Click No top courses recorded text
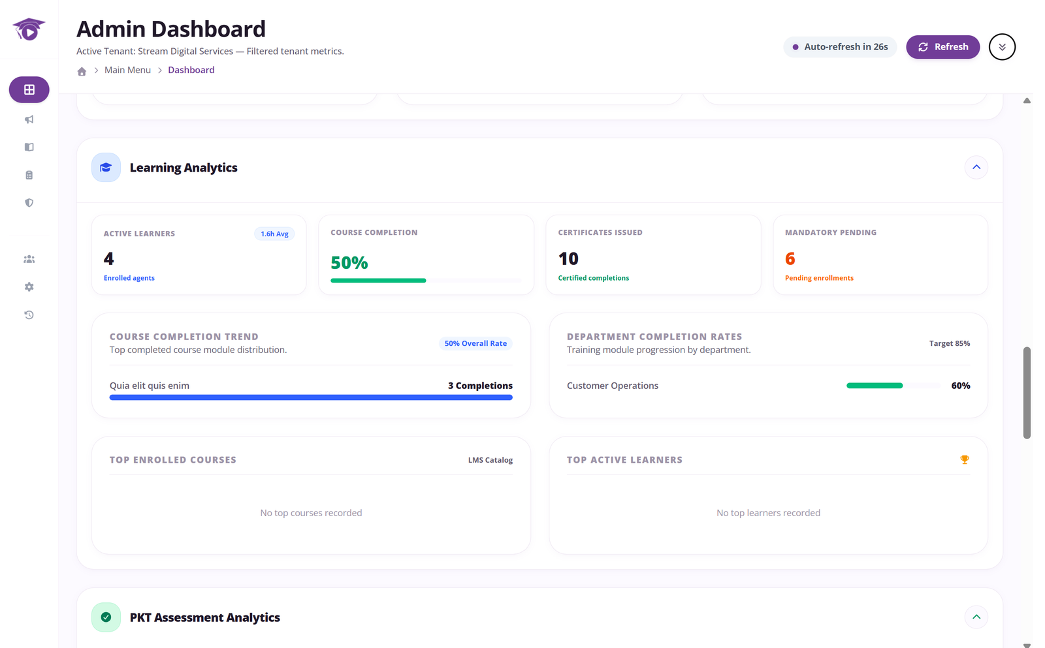Viewport: 1045px width, 648px height. point(311,513)
